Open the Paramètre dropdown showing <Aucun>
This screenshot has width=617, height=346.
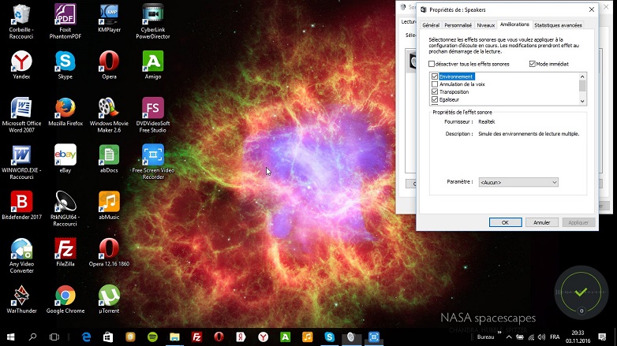[x=518, y=182]
